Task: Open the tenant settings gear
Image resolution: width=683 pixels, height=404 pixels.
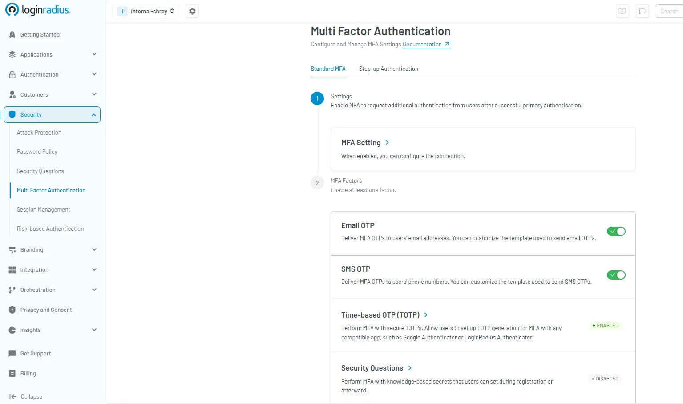Action: coord(192,11)
